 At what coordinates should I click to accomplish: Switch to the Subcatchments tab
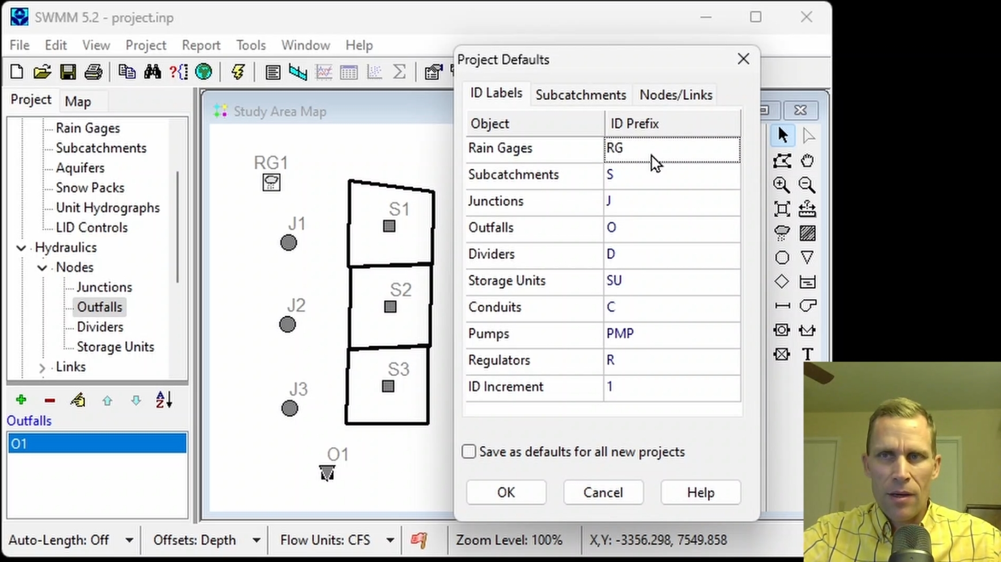coord(581,95)
